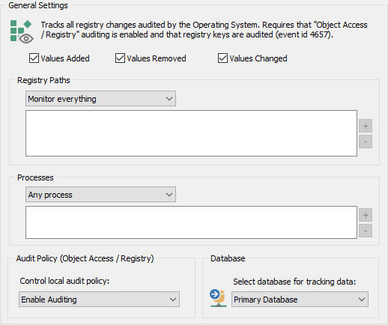The height and width of the screenshot is (325, 388).
Task: Click the database icon beside Primary Database
Action: (218, 298)
